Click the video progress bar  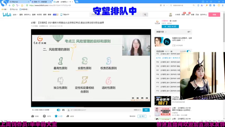point(91,107)
